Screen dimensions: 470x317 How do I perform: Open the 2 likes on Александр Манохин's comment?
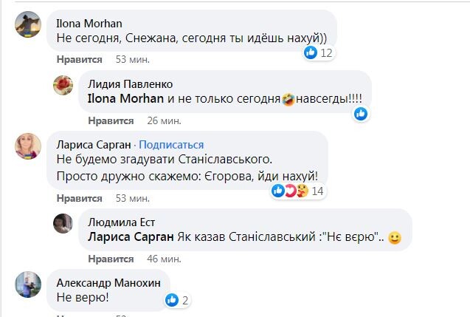(178, 300)
